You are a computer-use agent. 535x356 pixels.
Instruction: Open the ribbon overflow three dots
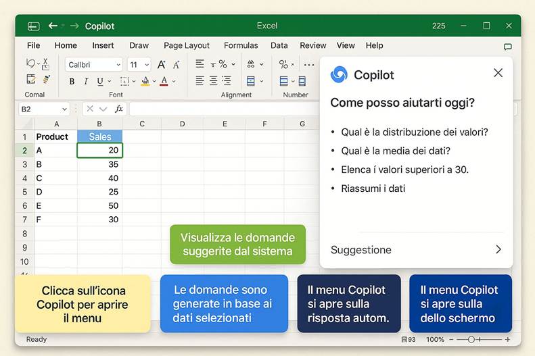309,65
